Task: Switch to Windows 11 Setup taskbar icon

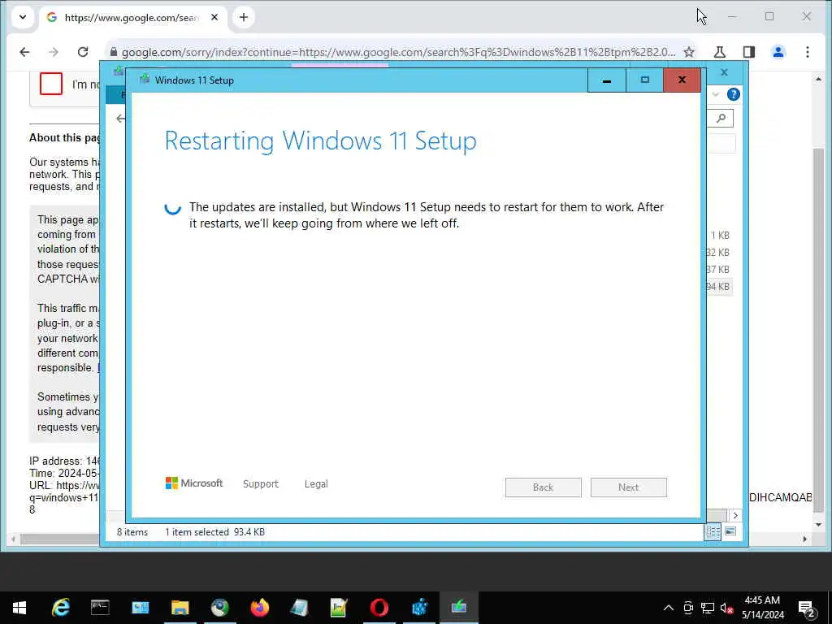Action: point(459,608)
